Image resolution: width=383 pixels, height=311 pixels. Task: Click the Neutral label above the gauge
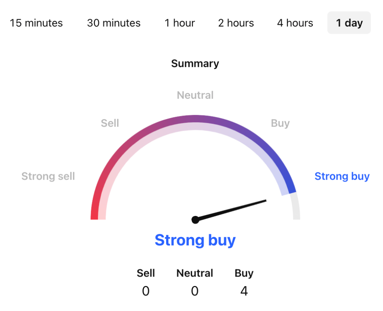(x=195, y=95)
